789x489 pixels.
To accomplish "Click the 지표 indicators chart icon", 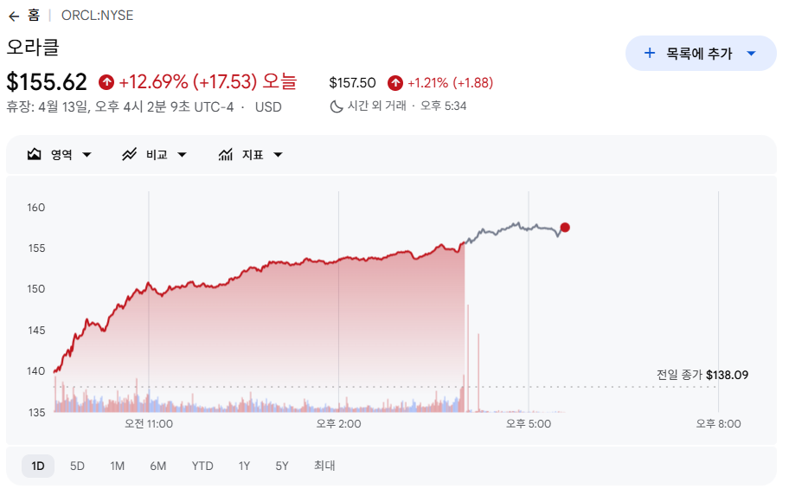I will click(x=226, y=155).
